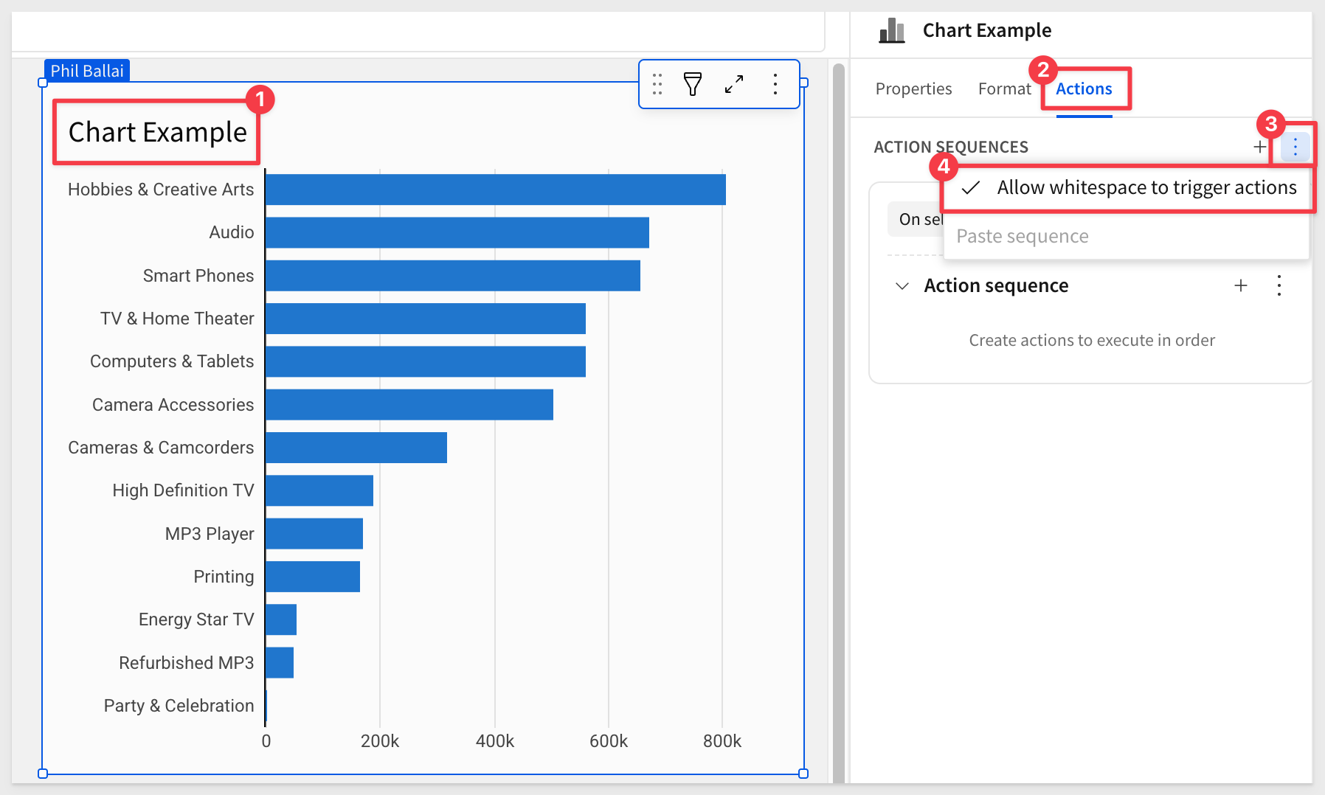The width and height of the screenshot is (1325, 795).
Task: Click the vertical scrollbar beside the chart
Action: pyautogui.click(x=838, y=369)
